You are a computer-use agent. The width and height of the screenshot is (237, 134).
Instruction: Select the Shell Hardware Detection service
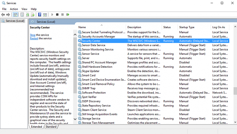tap(153, 67)
